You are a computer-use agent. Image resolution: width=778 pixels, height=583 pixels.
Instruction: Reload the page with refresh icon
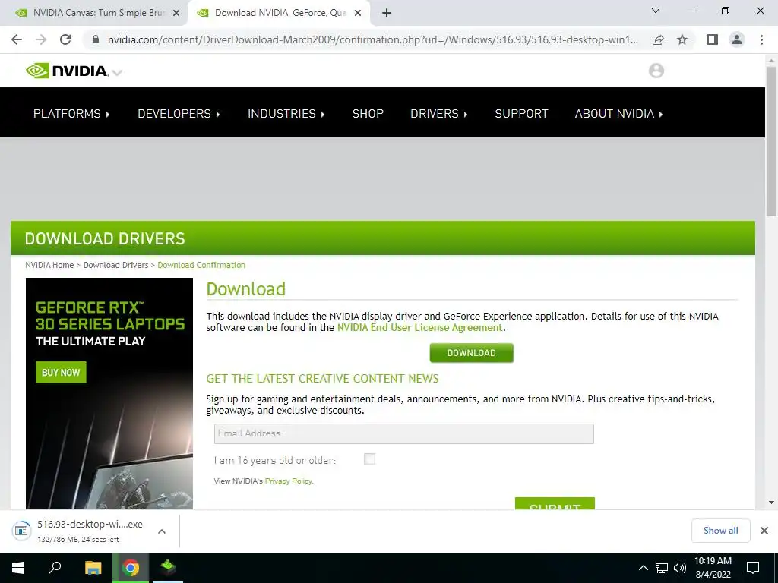point(65,39)
